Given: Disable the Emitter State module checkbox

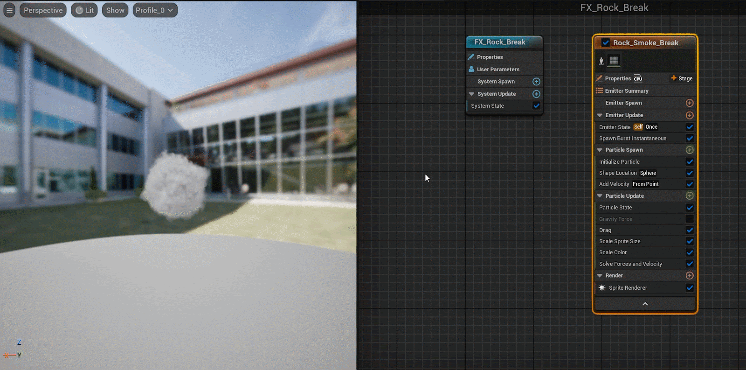Looking at the screenshot, I should (690, 127).
